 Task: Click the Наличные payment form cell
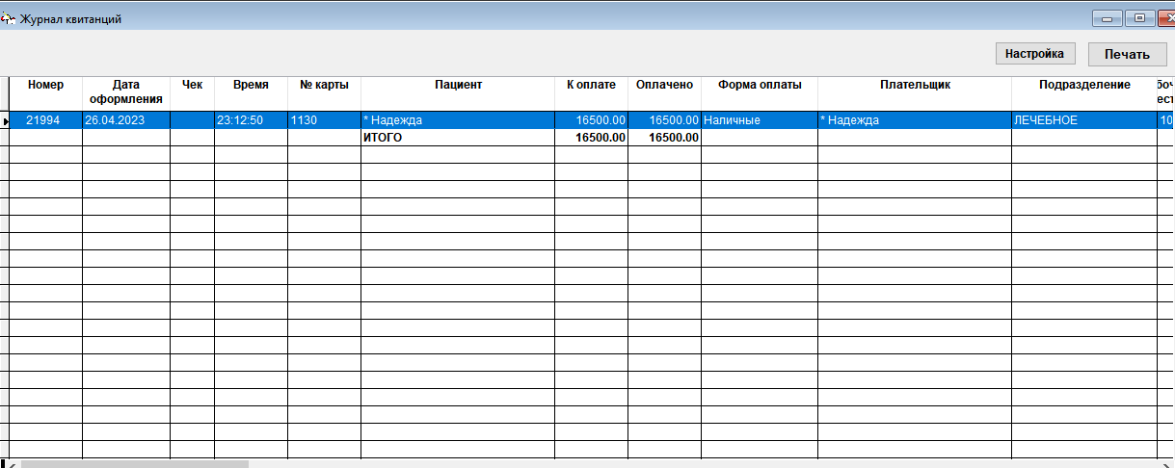coord(760,120)
